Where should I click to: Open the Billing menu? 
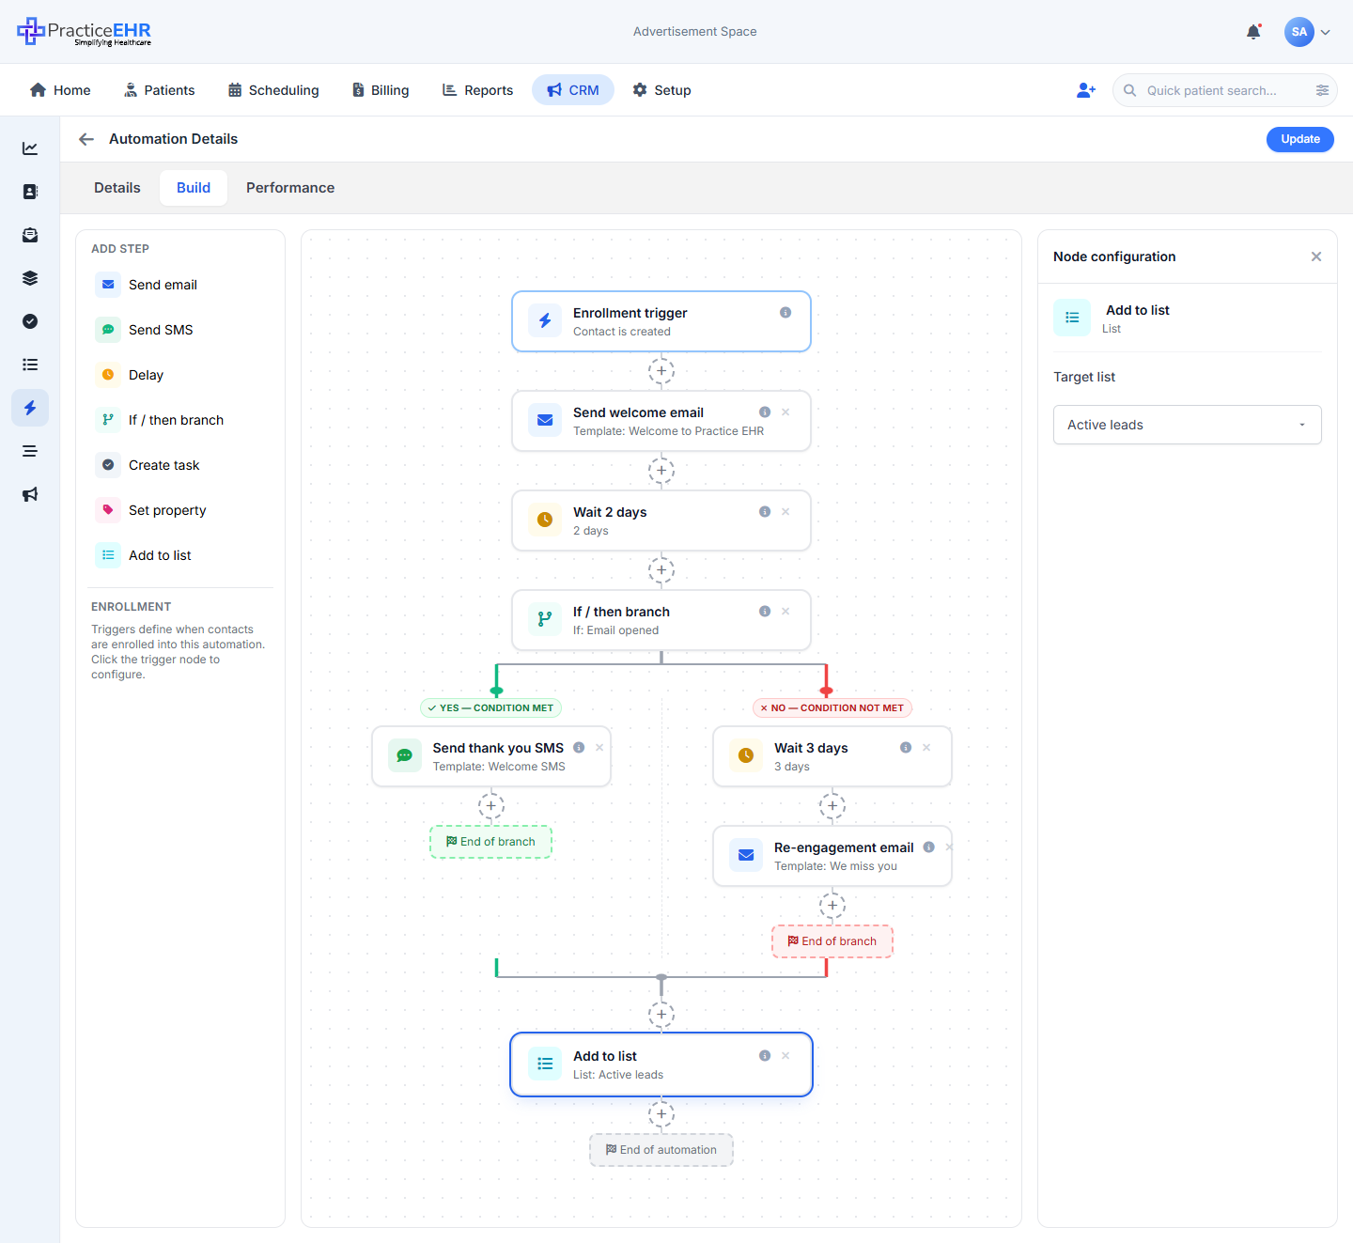tap(381, 90)
